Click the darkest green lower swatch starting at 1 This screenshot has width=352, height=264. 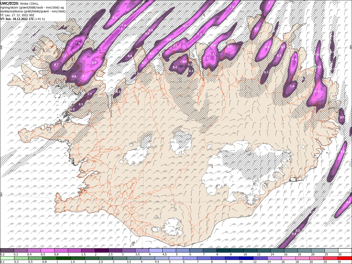(x=63, y=258)
